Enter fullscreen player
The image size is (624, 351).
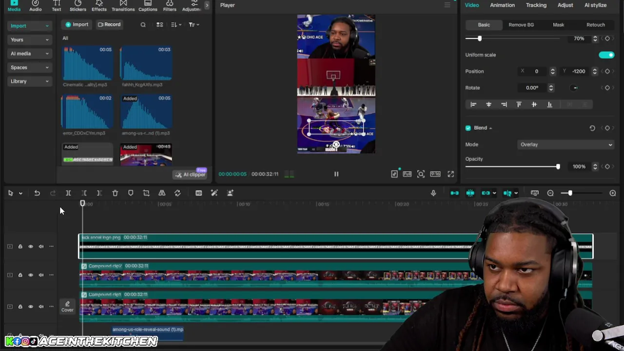(x=451, y=174)
